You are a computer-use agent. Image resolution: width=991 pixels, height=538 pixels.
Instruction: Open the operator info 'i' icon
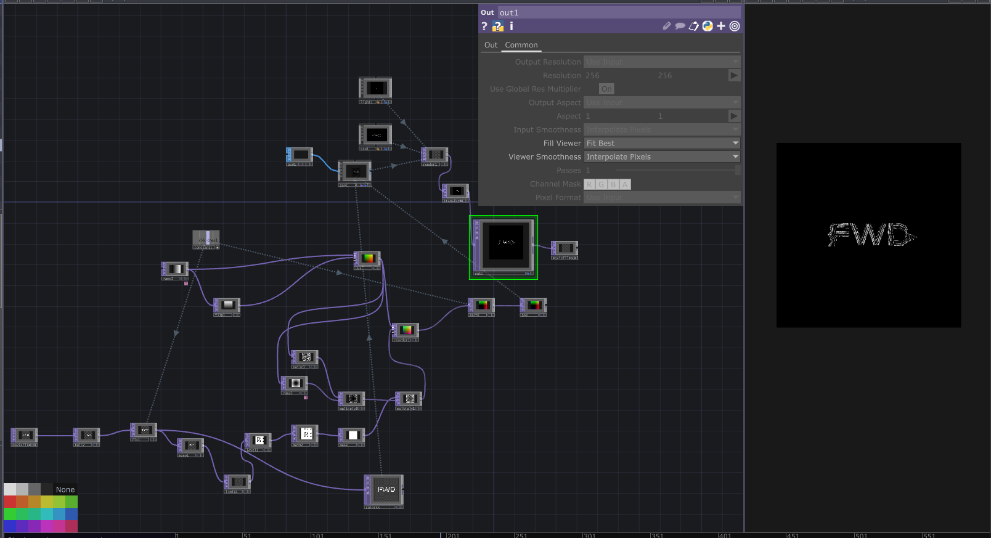(512, 26)
